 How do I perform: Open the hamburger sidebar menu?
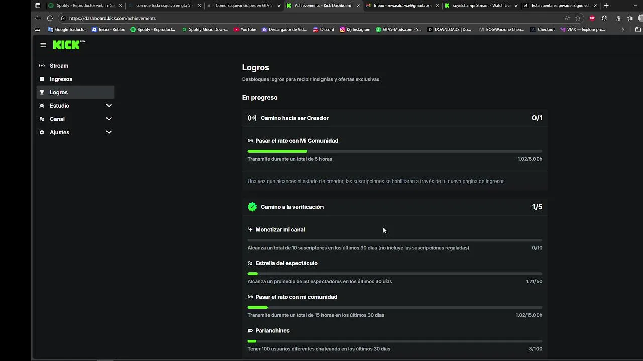(43, 45)
